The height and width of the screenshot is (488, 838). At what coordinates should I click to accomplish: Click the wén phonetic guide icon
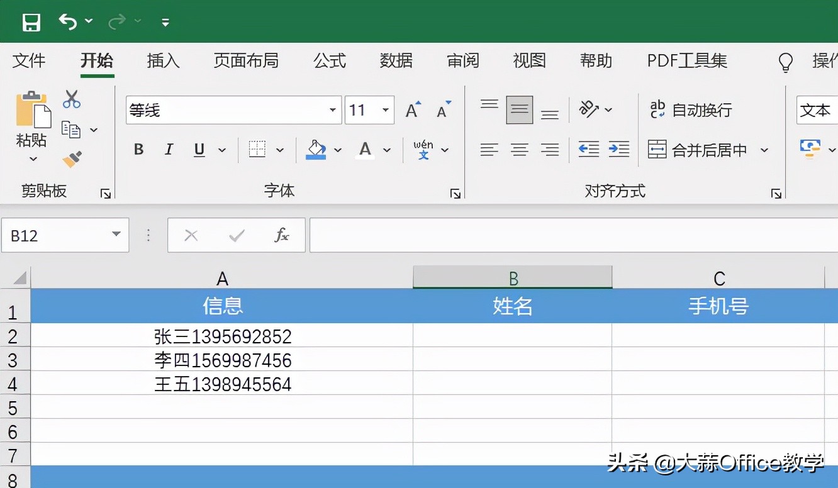[x=423, y=150]
